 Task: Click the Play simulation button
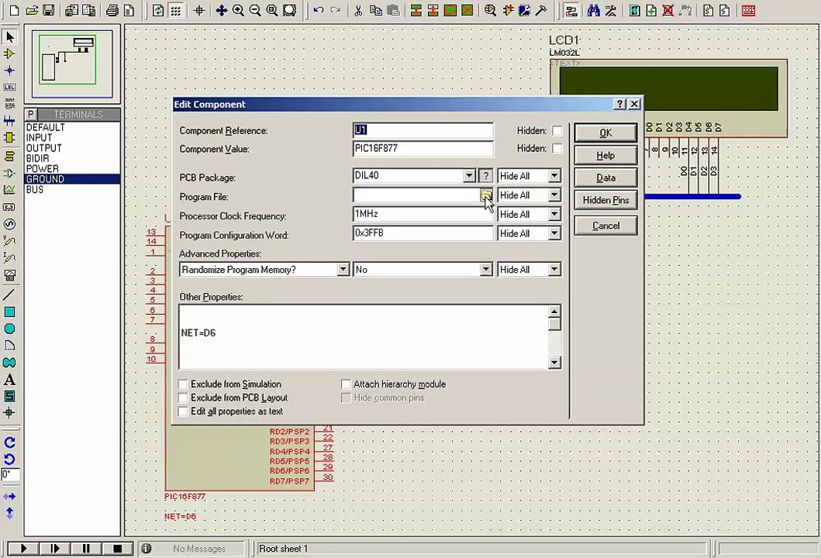[23, 548]
